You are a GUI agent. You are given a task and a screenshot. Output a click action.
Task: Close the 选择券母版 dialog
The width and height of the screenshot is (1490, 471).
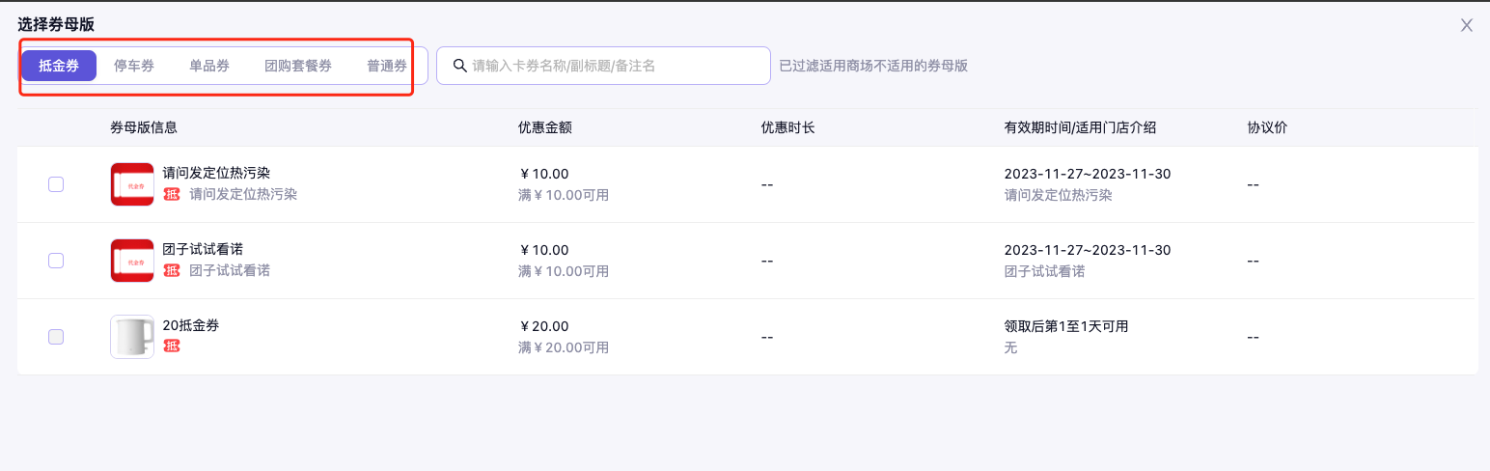tap(1466, 26)
